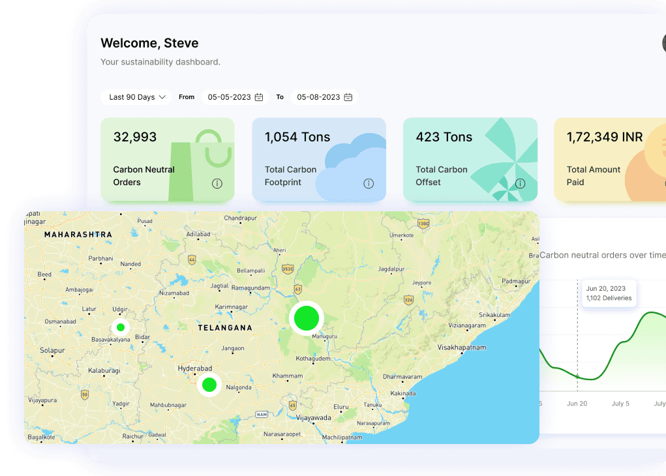The width and height of the screenshot is (666, 476).
Task: Click the Vijayawada label on map
Action: point(314,417)
